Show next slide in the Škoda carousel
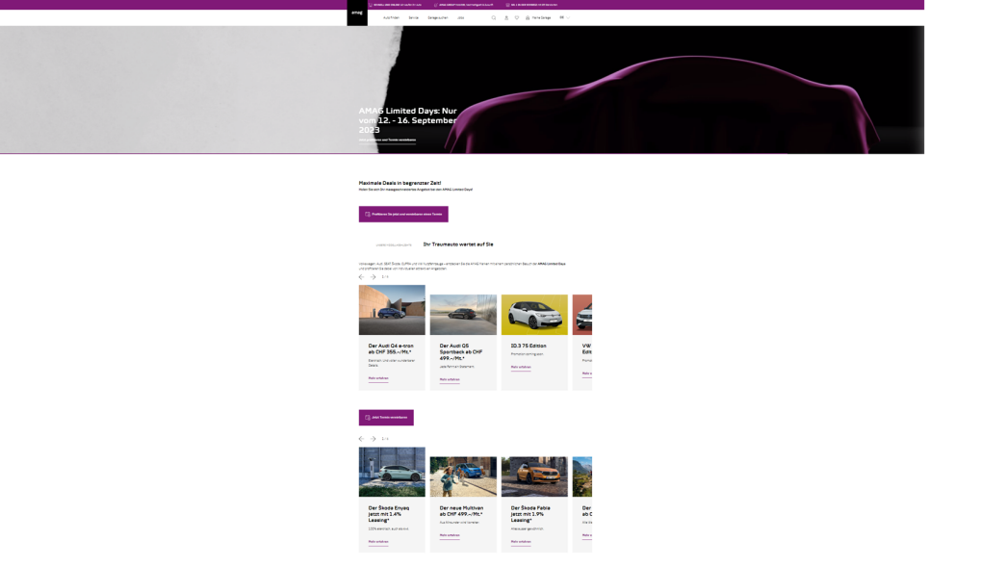Screen dimensions: 1006x566 373,439
